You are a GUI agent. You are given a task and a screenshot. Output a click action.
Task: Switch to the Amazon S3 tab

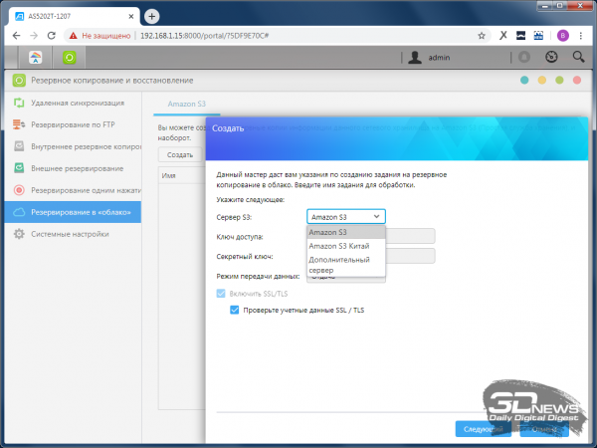click(180, 103)
